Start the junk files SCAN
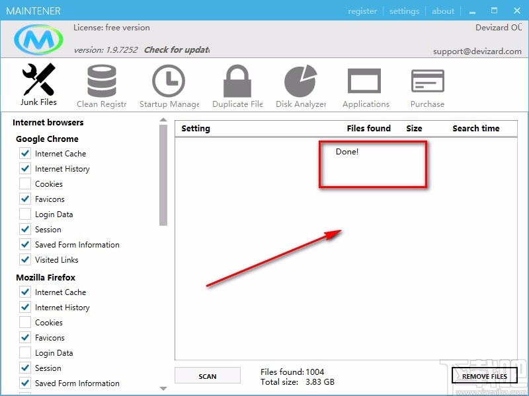This screenshot has height=396, width=529. 208,376
